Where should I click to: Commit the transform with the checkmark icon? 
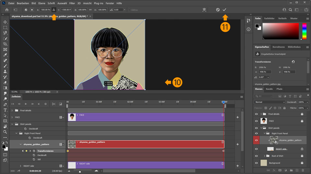(x=225, y=10)
